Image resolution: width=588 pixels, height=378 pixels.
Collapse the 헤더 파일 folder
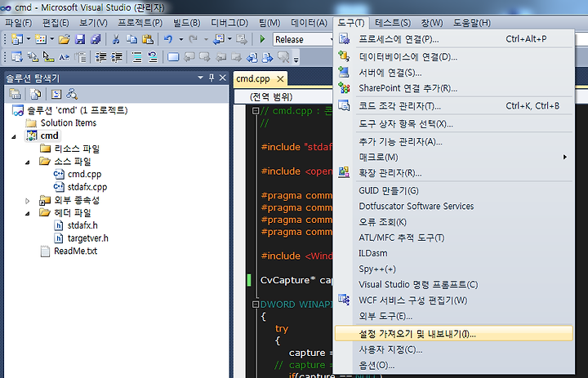pyautogui.click(x=28, y=213)
